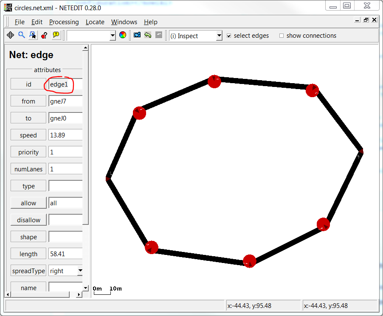Take a snapshot with the camera icon
This screenshot has height=316, width=383.
tap(137, 35)
